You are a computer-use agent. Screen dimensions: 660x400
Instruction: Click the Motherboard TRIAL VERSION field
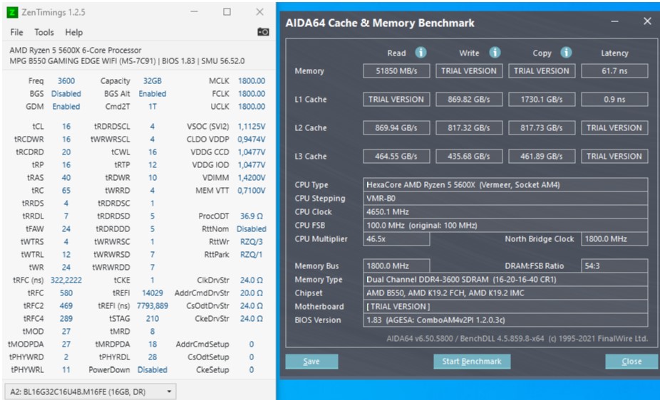point(505,306)
